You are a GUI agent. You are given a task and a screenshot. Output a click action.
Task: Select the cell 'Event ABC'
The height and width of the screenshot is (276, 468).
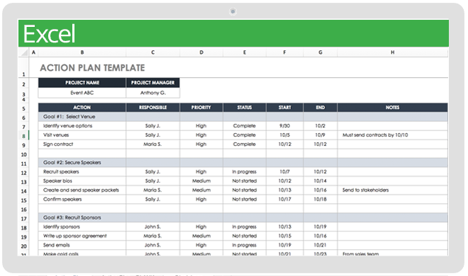click(82, 93)
